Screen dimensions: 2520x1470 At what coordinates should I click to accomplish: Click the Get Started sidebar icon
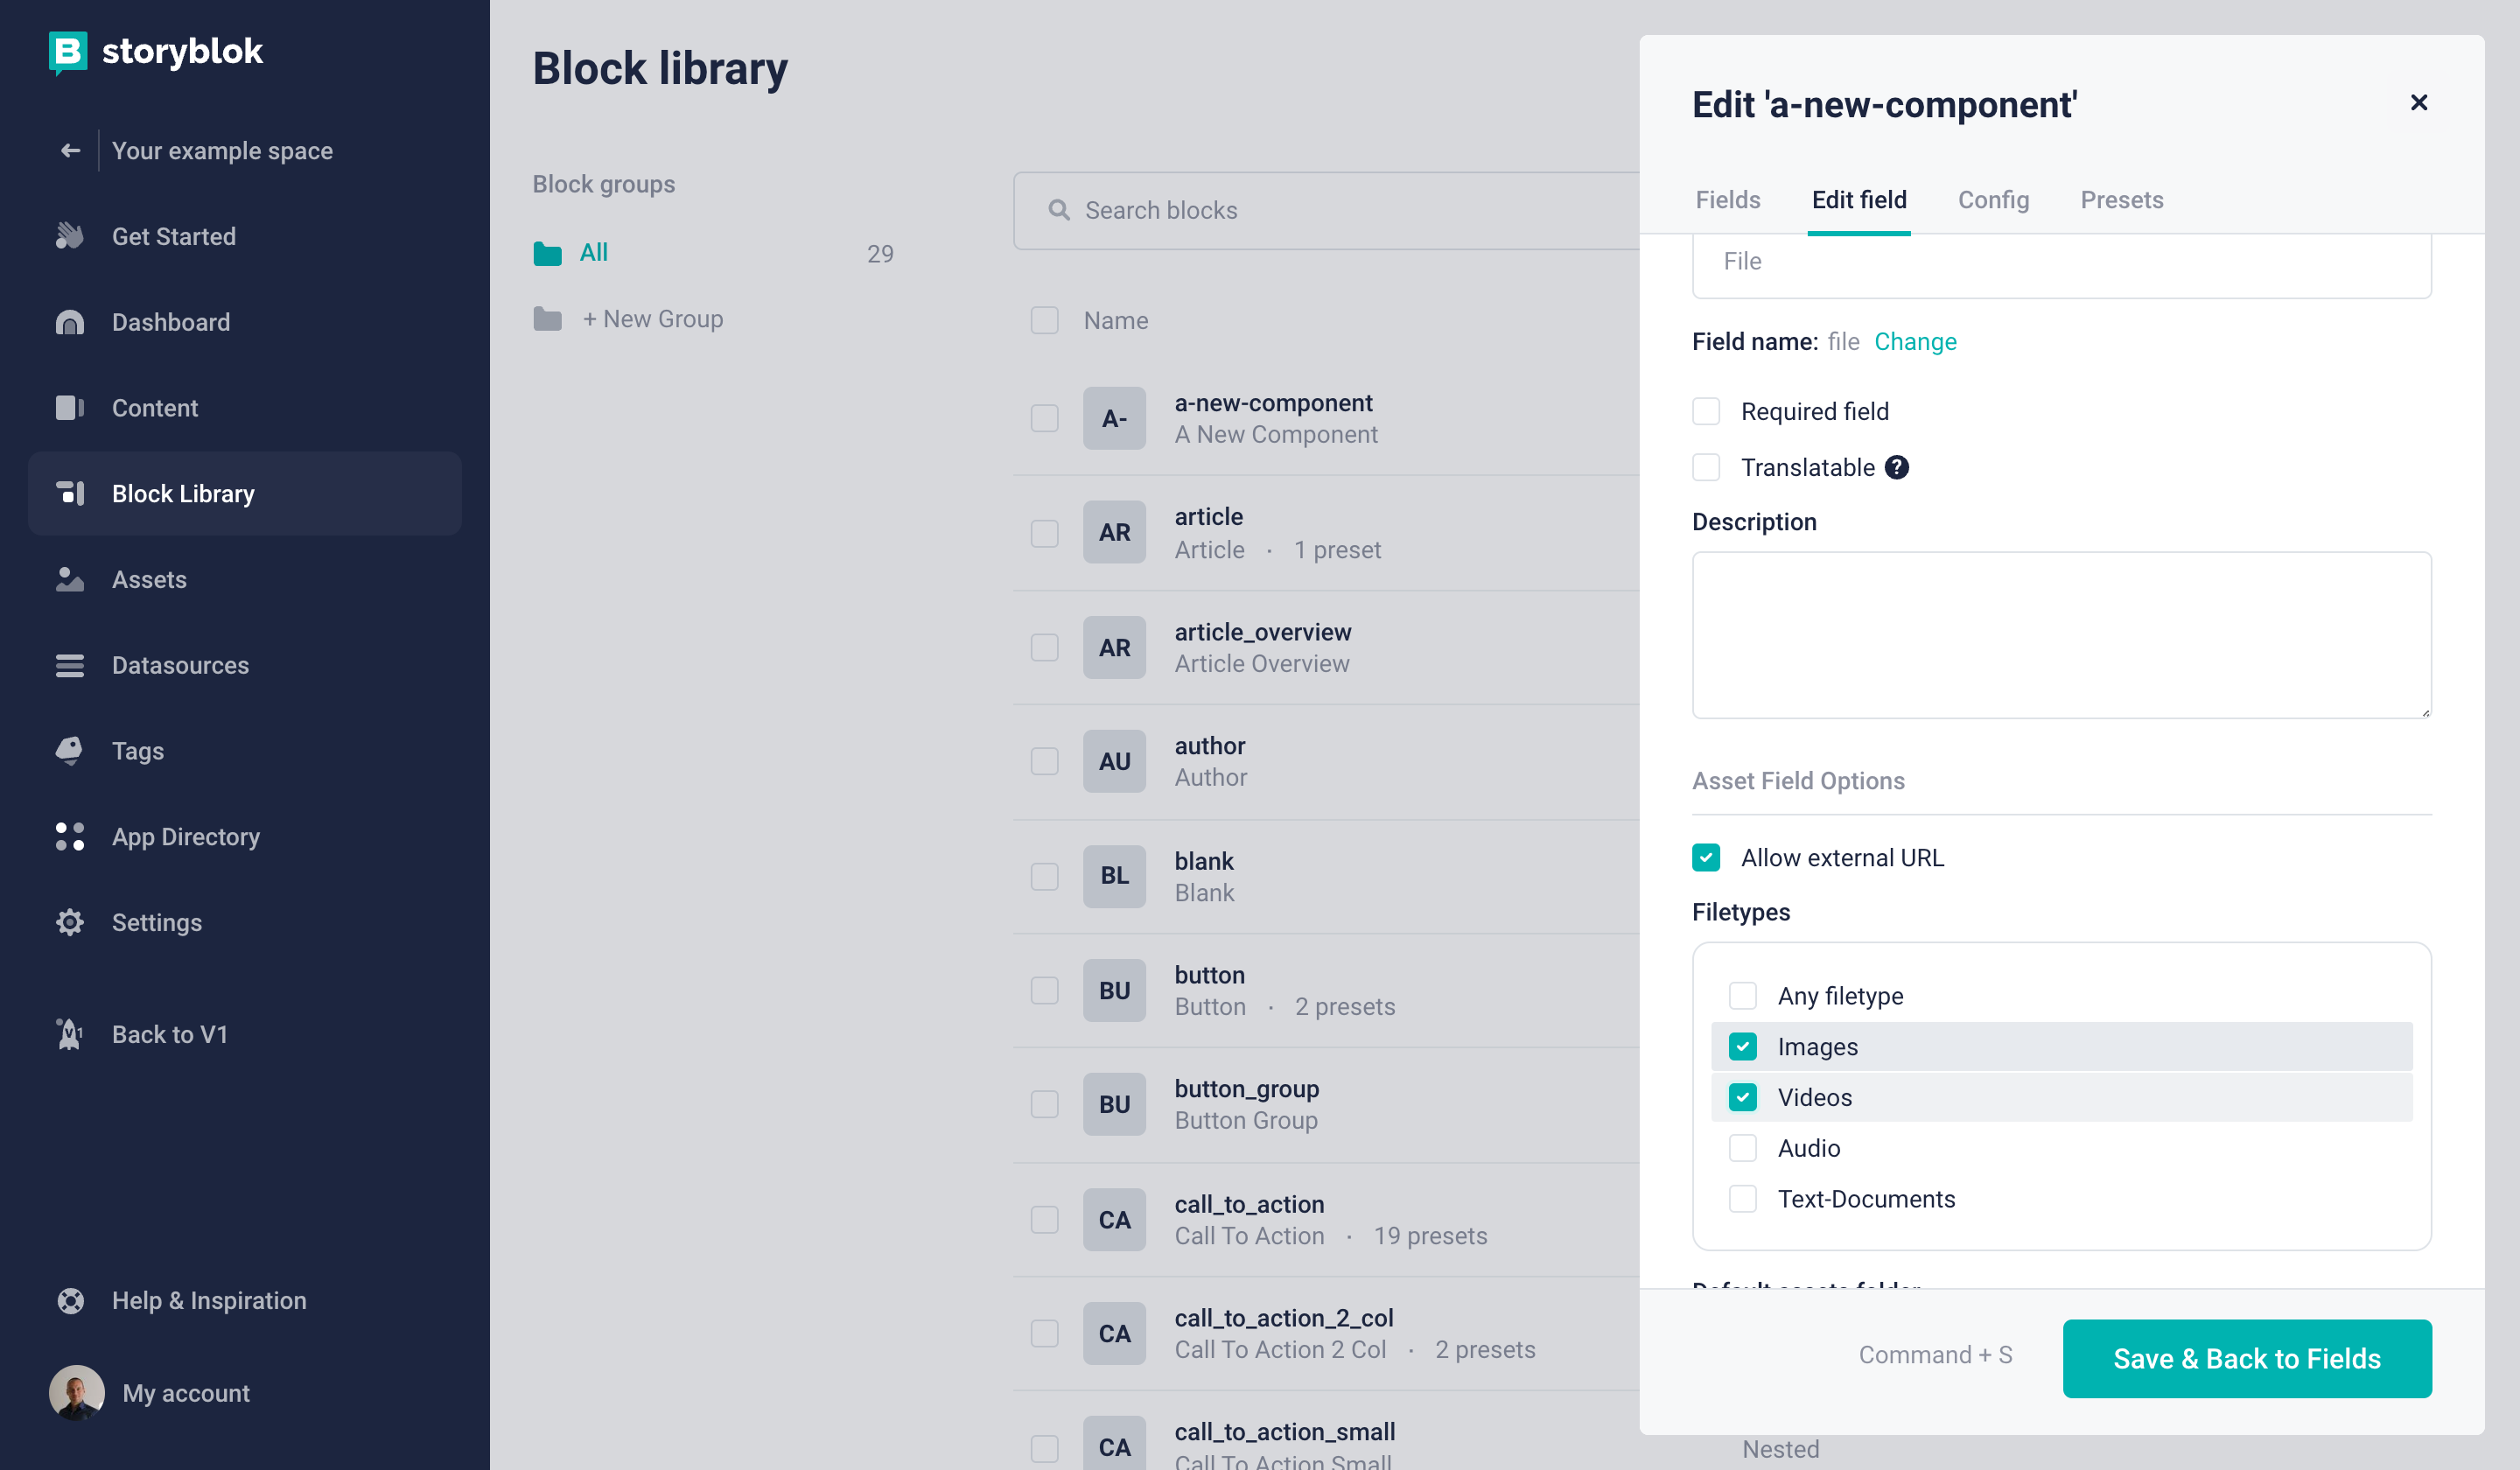click(68, 234)
